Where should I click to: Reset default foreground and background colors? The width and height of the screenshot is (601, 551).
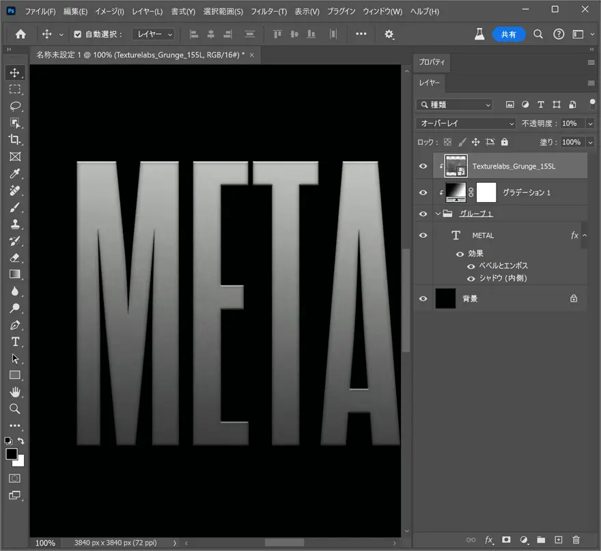pos(8,441)
